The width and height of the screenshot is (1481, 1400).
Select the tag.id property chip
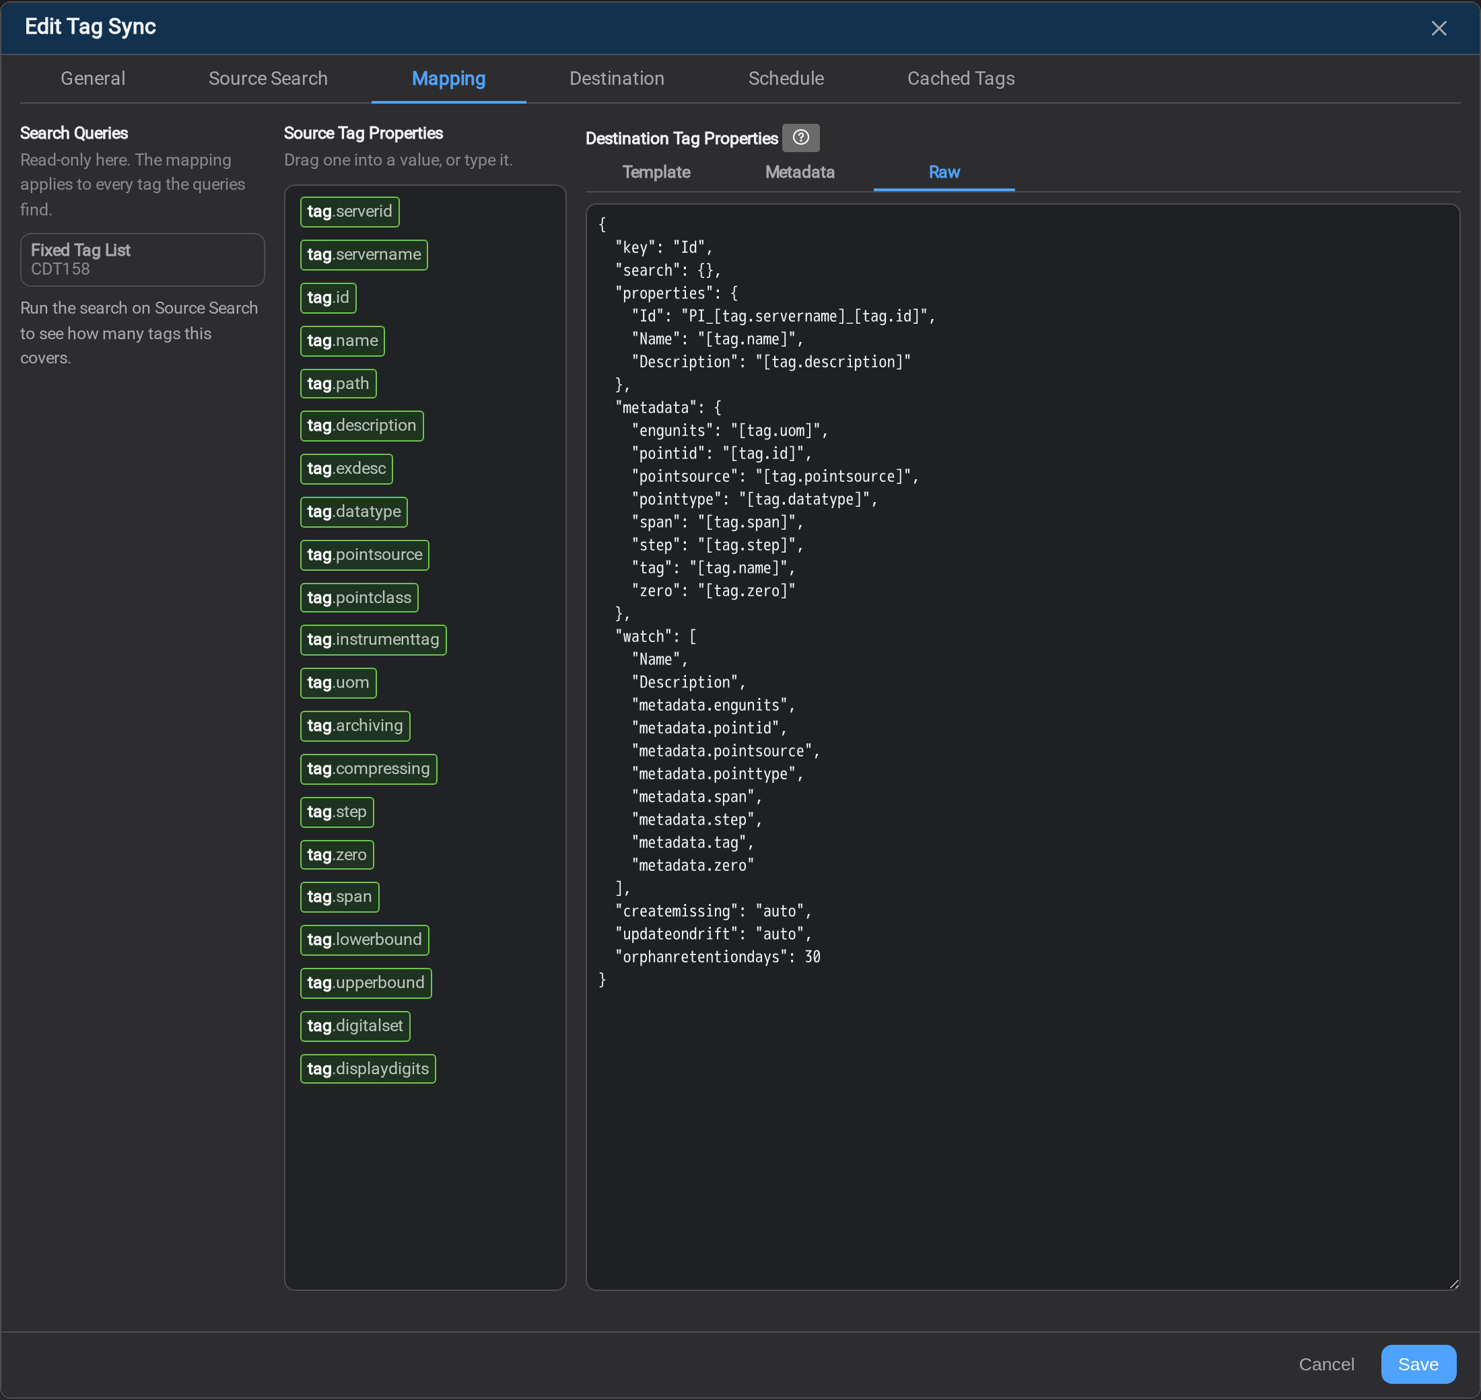[329, 297]
